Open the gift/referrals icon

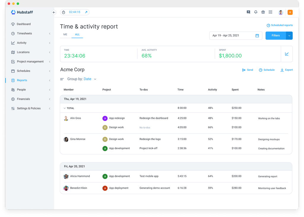tap(263, 12)
